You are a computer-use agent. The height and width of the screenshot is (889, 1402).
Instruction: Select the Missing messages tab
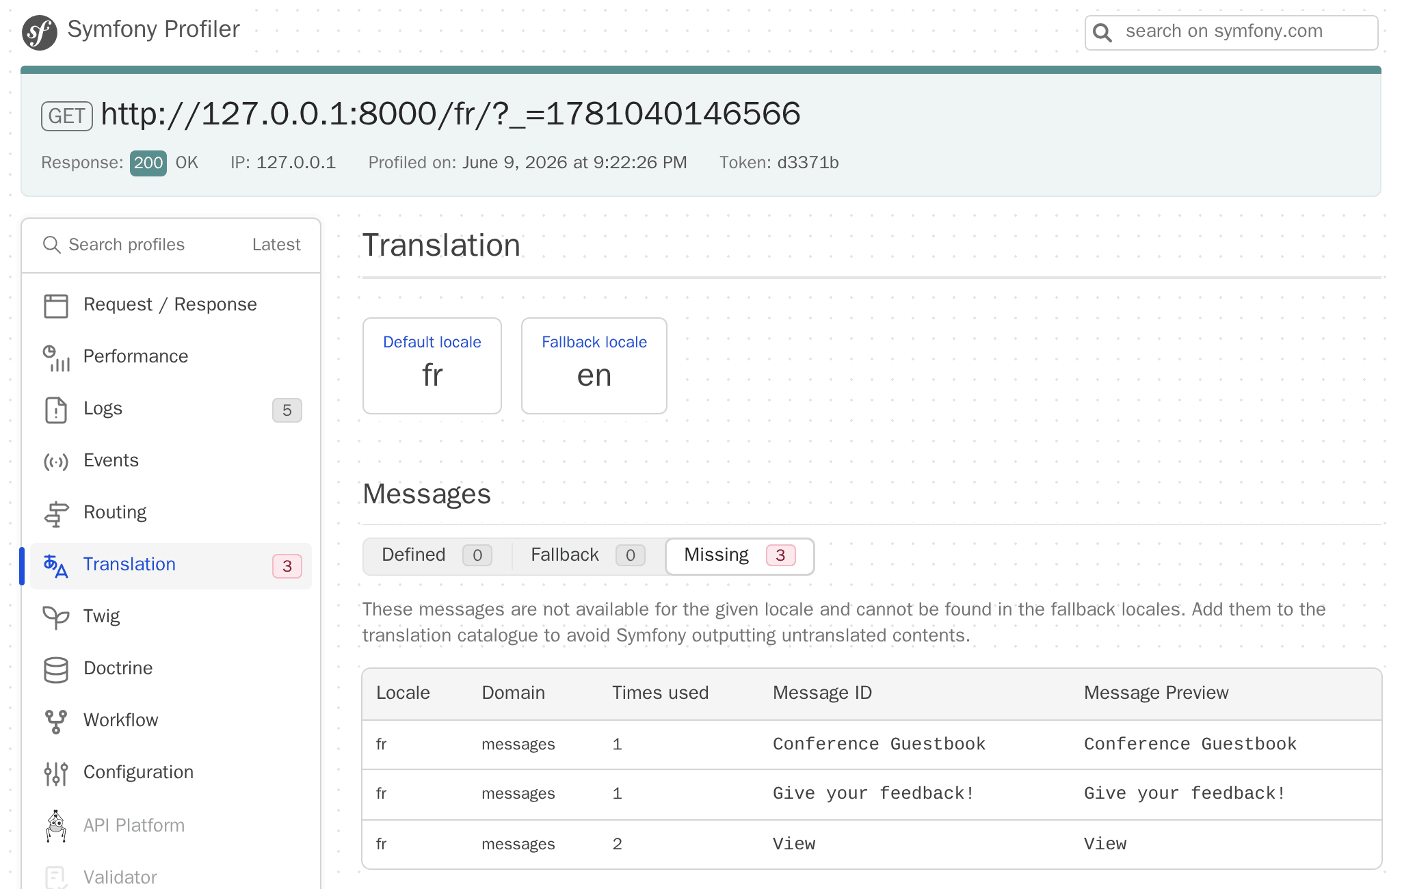[x=739, y=555]
